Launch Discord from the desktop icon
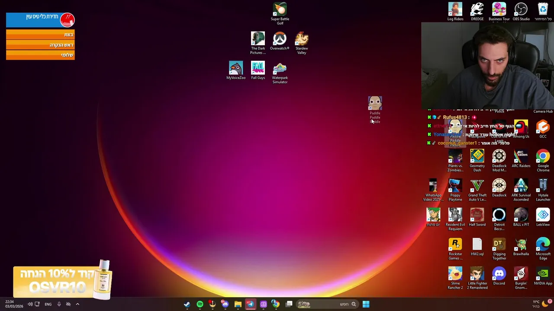Viewport: 554px width, 311px height. coord(499,276)
